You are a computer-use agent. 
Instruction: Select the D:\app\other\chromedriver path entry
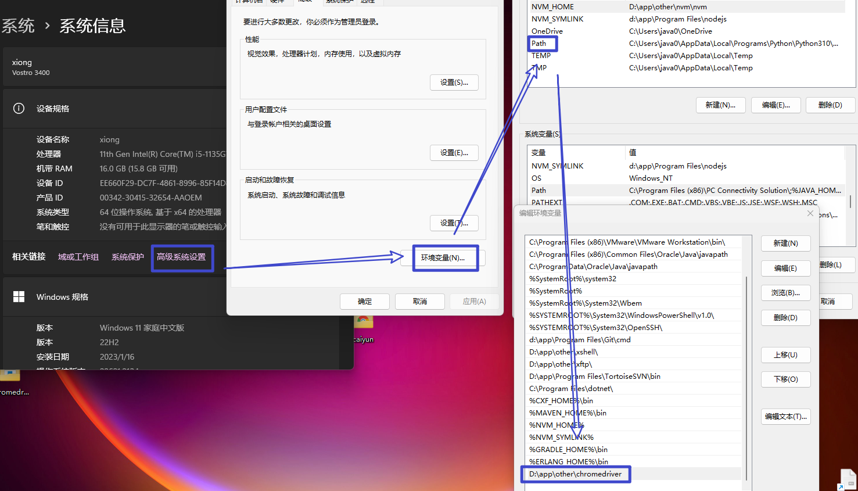tap(575, 474)
